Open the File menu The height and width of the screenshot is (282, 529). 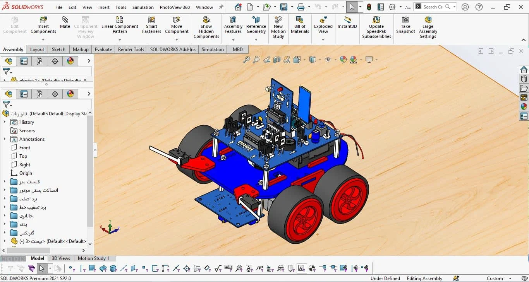[59, 7]
